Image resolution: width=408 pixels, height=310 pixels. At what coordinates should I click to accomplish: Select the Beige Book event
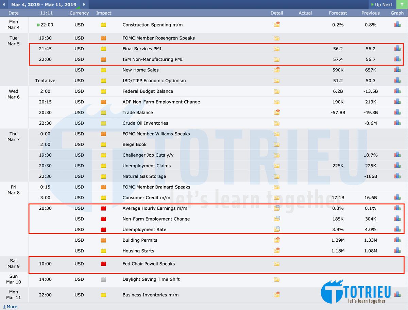[x=134, y=144]
